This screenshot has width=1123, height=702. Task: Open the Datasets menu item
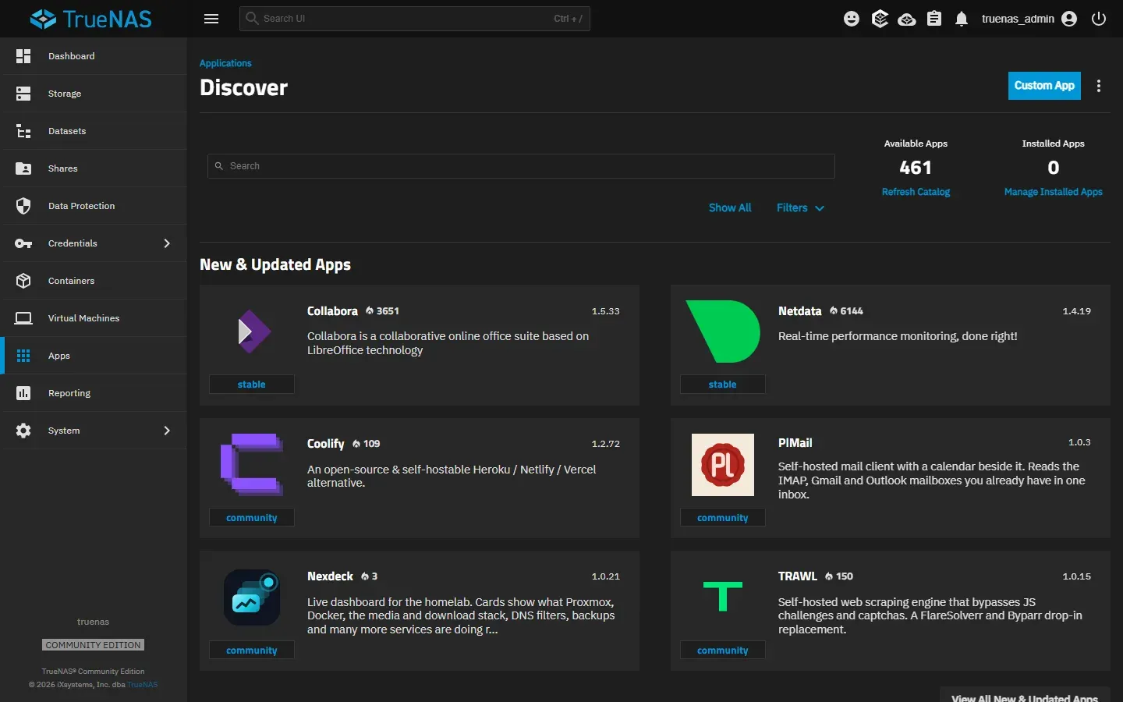(x=94, y=131)
